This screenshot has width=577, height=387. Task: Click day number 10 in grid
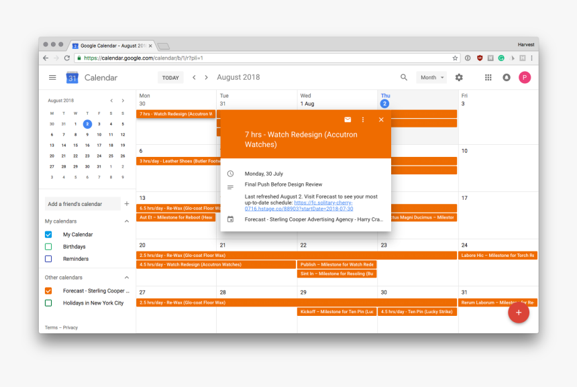tap(464, 151)
